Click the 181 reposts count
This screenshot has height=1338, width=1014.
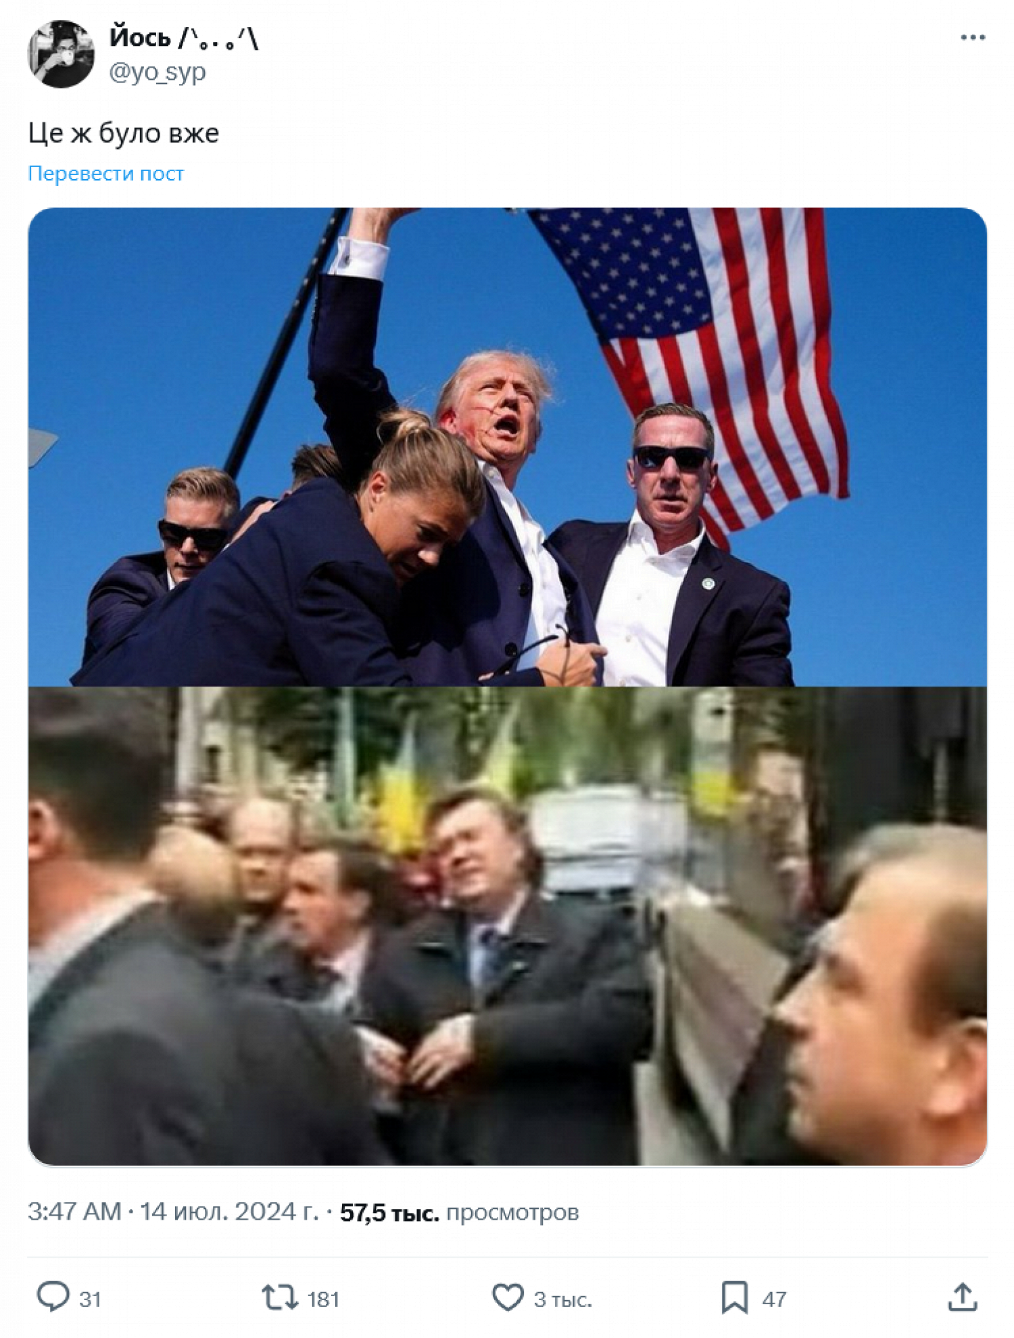[x=323, y=1299]
